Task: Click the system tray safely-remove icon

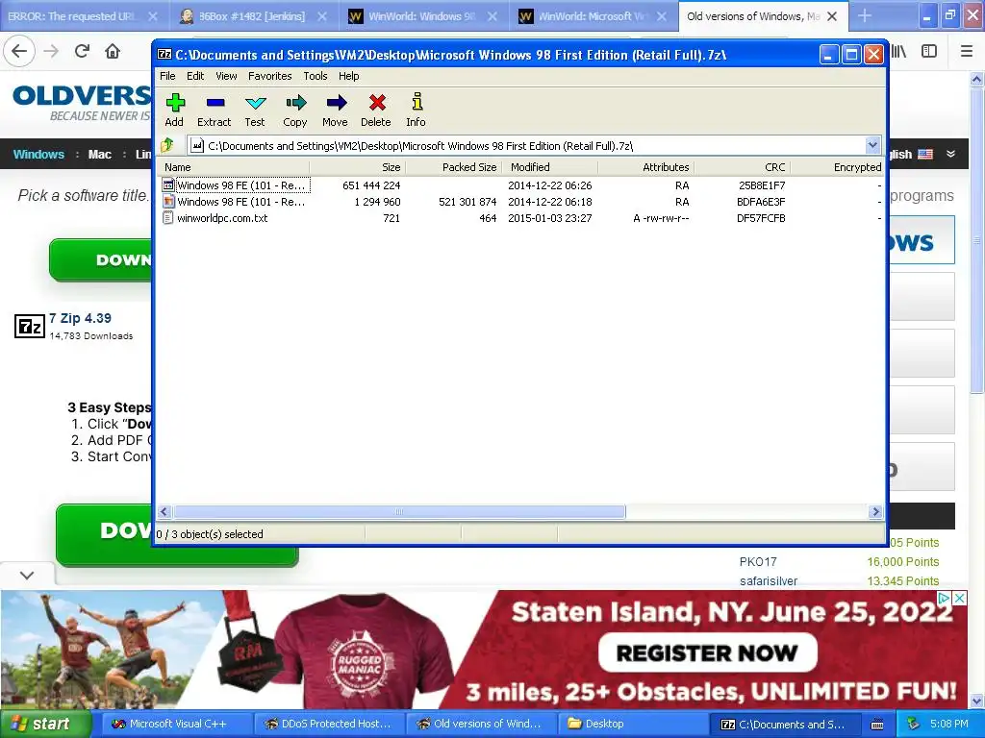Action: [x=914, y=724]
